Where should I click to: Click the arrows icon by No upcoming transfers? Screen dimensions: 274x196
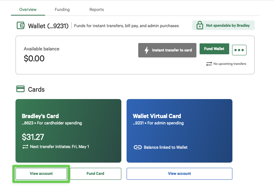tap(209, 64)
